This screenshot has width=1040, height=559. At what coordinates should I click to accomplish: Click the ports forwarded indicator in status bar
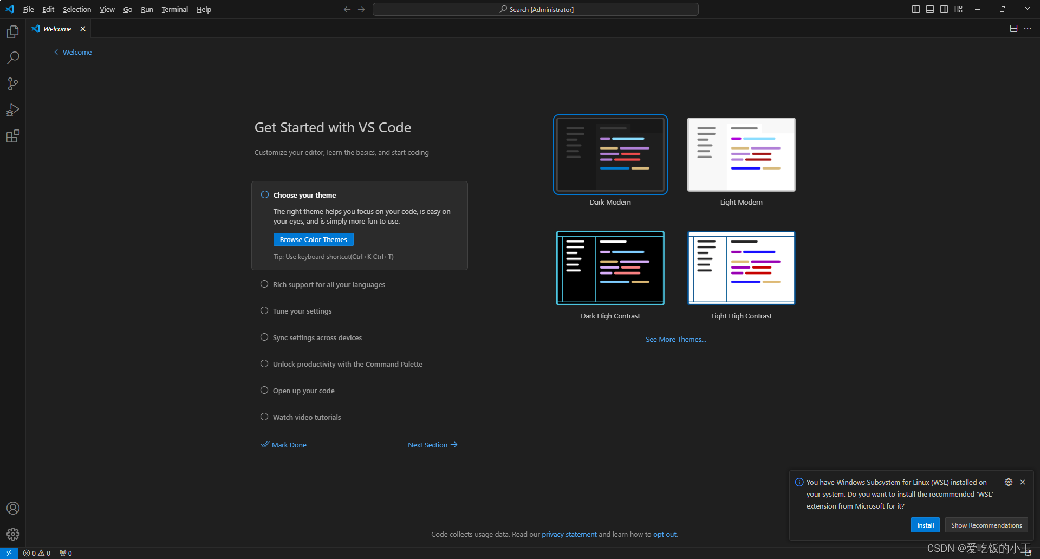66,553
